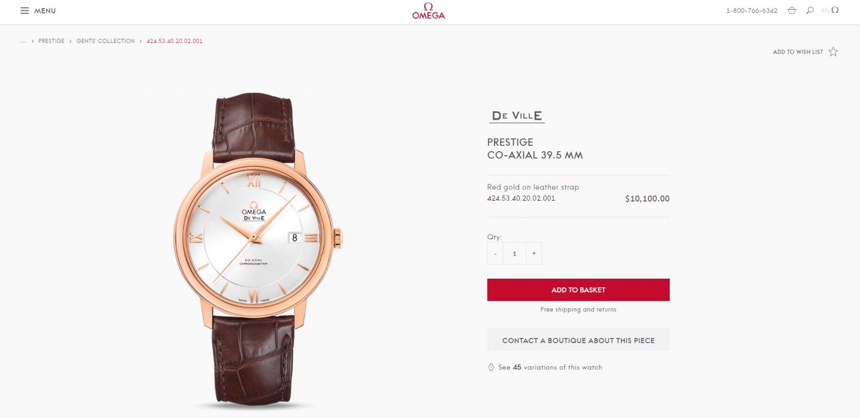Open the My Omega account icon

830,10
